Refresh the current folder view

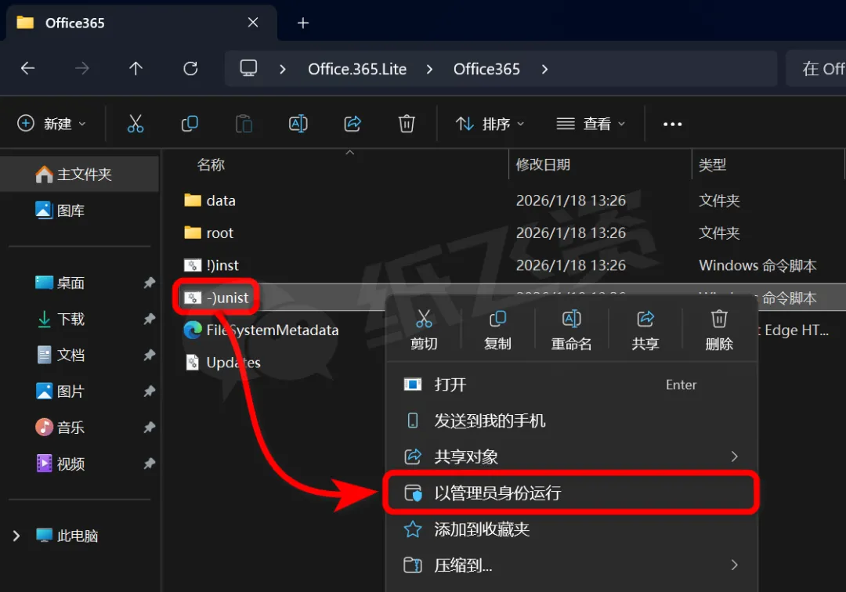pyautogui.click(x=190, y=68)
